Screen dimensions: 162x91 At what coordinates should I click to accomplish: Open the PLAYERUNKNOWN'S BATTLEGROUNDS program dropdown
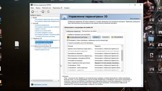[79, 37]
